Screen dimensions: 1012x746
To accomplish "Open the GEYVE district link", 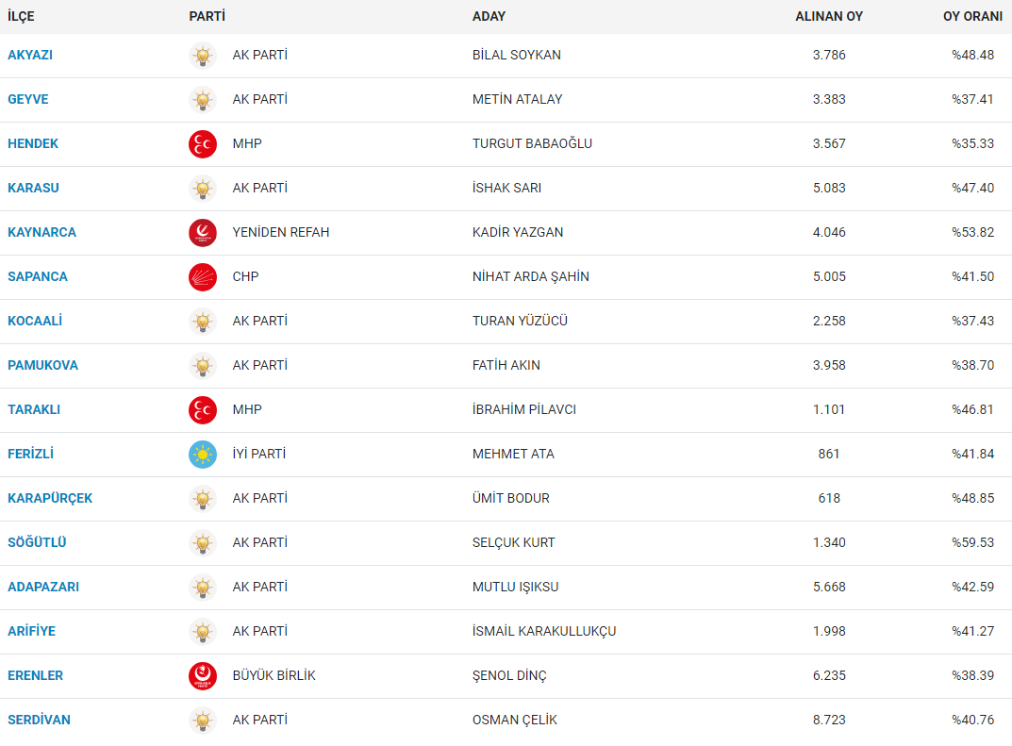I will [x=28, y=99].
